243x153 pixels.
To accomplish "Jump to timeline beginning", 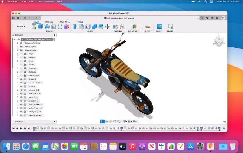I will [13, 128].
